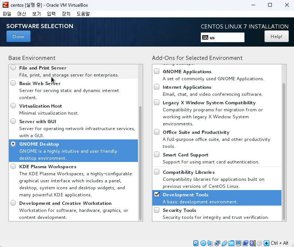Click 'A set of commonly used GNOME Applications.'
The height and width of the screenshot is (247, 294).
click(213, 78)
